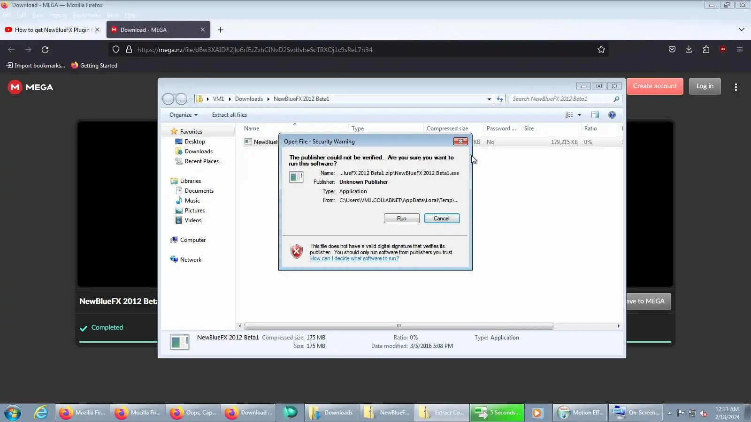
Task: Open the Pocket save icon
Action: point(672,50)
